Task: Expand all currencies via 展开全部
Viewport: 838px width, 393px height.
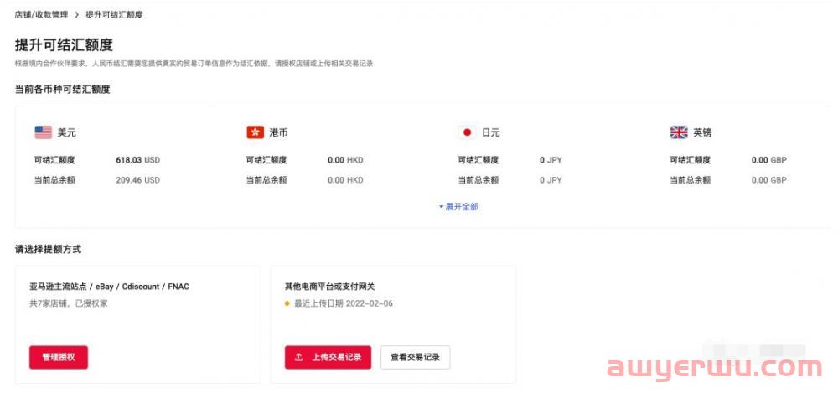Action: coord(458,206)
